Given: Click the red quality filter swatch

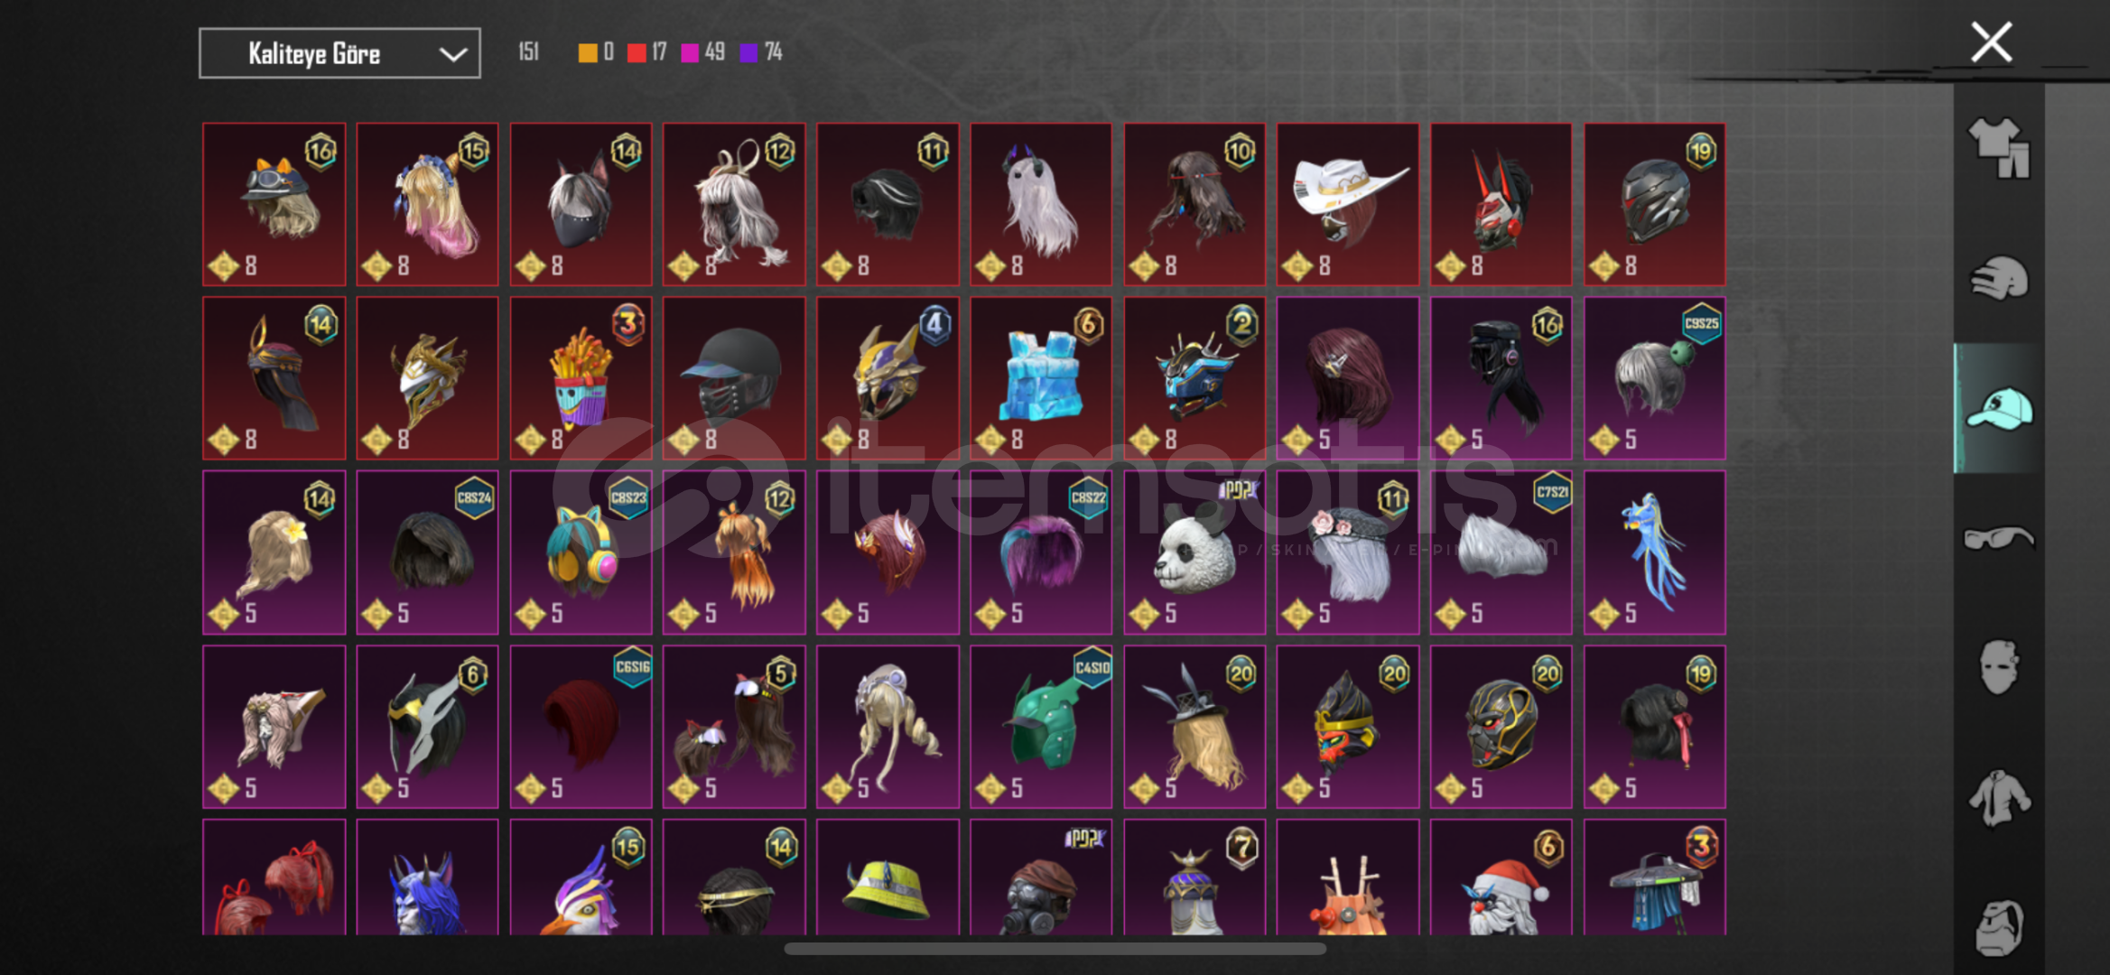Looking at the screenshot, I should click(637, 53).
